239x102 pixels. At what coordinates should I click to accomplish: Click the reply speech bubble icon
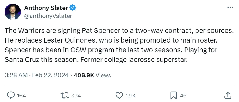tap(11, 95)
